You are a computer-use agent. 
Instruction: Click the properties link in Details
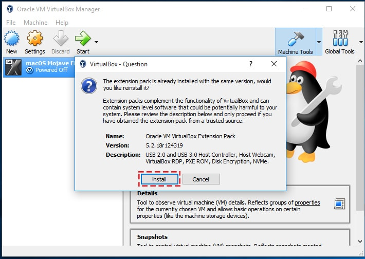click(307, 202)
